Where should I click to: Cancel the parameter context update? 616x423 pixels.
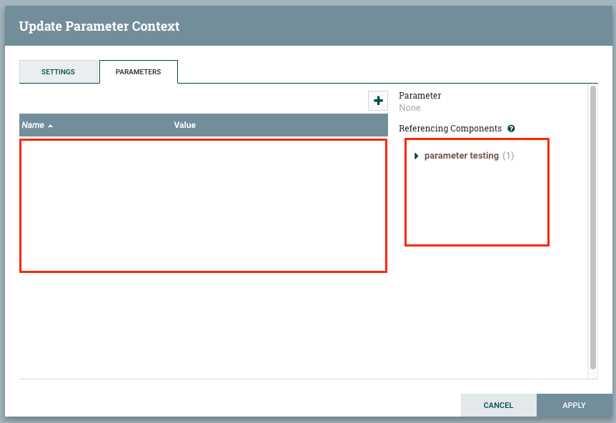498,405
